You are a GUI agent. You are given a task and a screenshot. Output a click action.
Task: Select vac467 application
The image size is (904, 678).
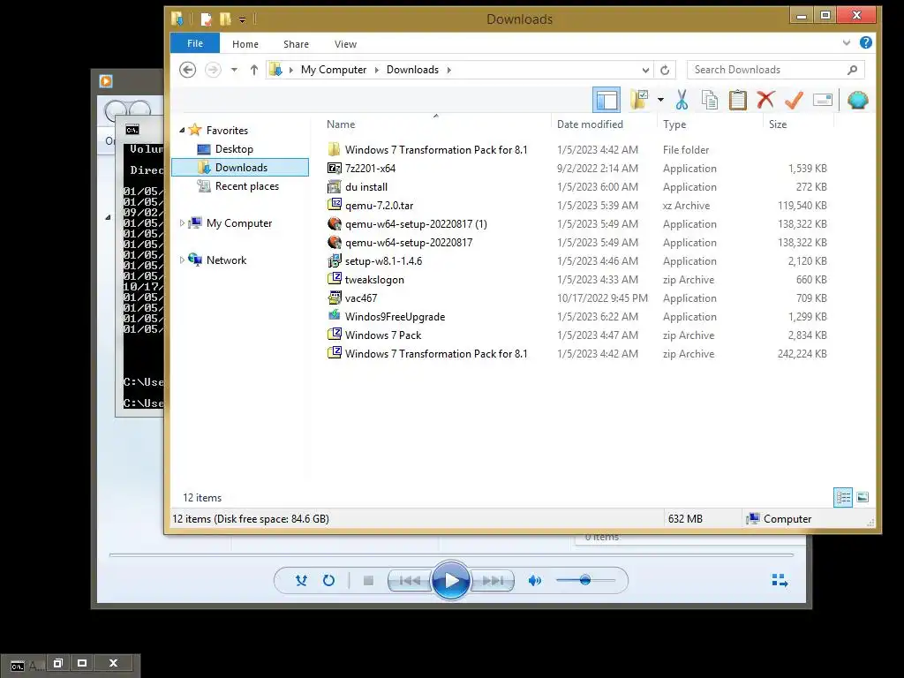point(361,298)
